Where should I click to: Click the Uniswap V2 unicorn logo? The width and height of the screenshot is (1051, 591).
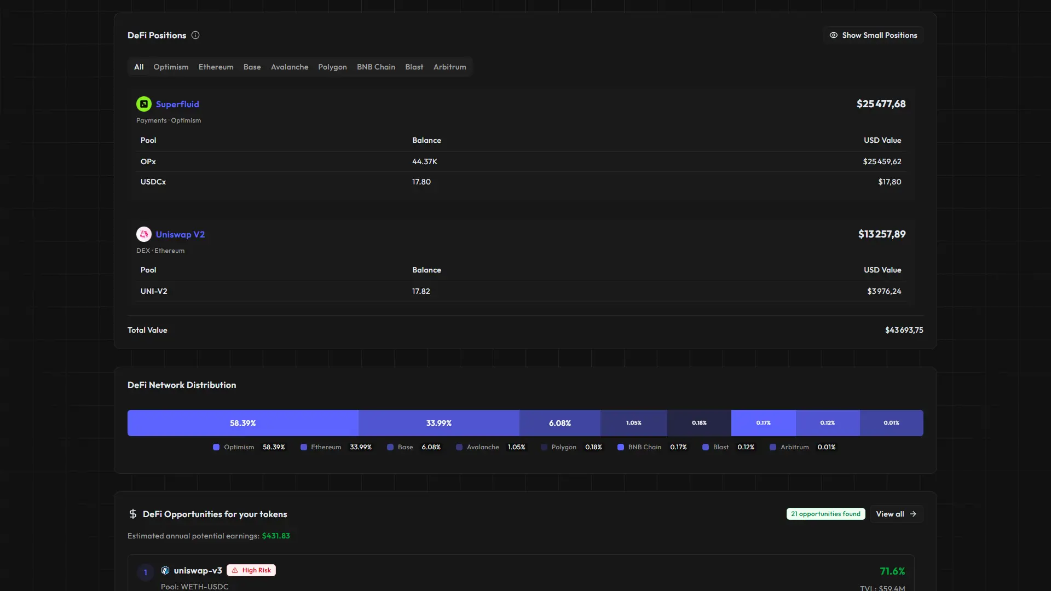pos(143,234)
